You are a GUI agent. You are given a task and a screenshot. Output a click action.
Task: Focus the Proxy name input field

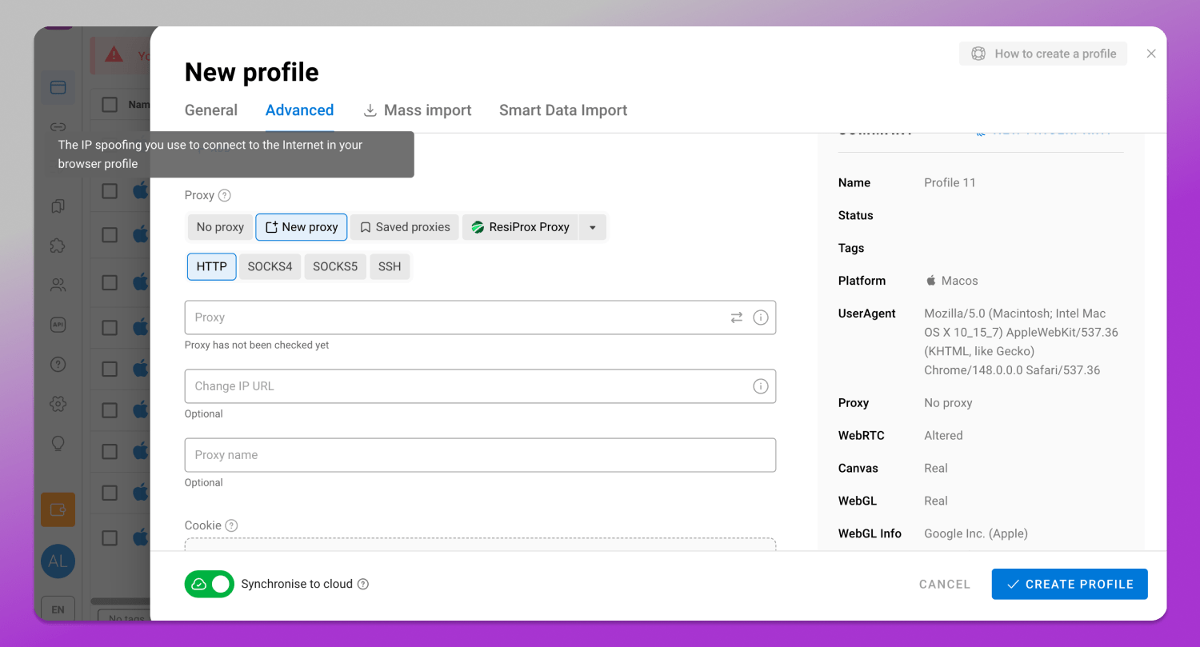pyautogui.click(x=480, y=455)
